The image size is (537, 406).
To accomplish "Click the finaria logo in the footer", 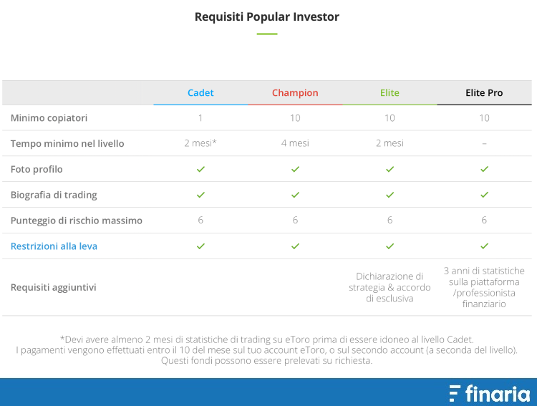I will (490, 393).
